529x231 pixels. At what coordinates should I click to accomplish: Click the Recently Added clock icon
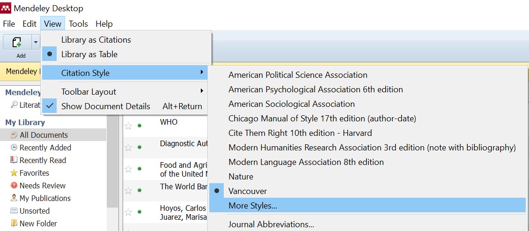click(x=14, y=148)
